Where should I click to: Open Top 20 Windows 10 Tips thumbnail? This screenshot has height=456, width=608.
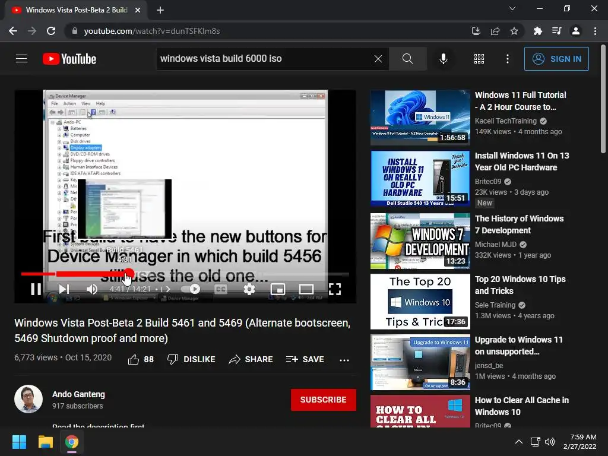click(420, 302)
